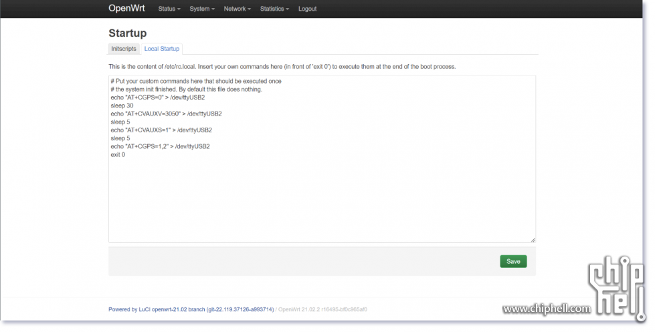Click the caret arrow beside Status
The image size is (655, 332).
[x=179, y=9]
